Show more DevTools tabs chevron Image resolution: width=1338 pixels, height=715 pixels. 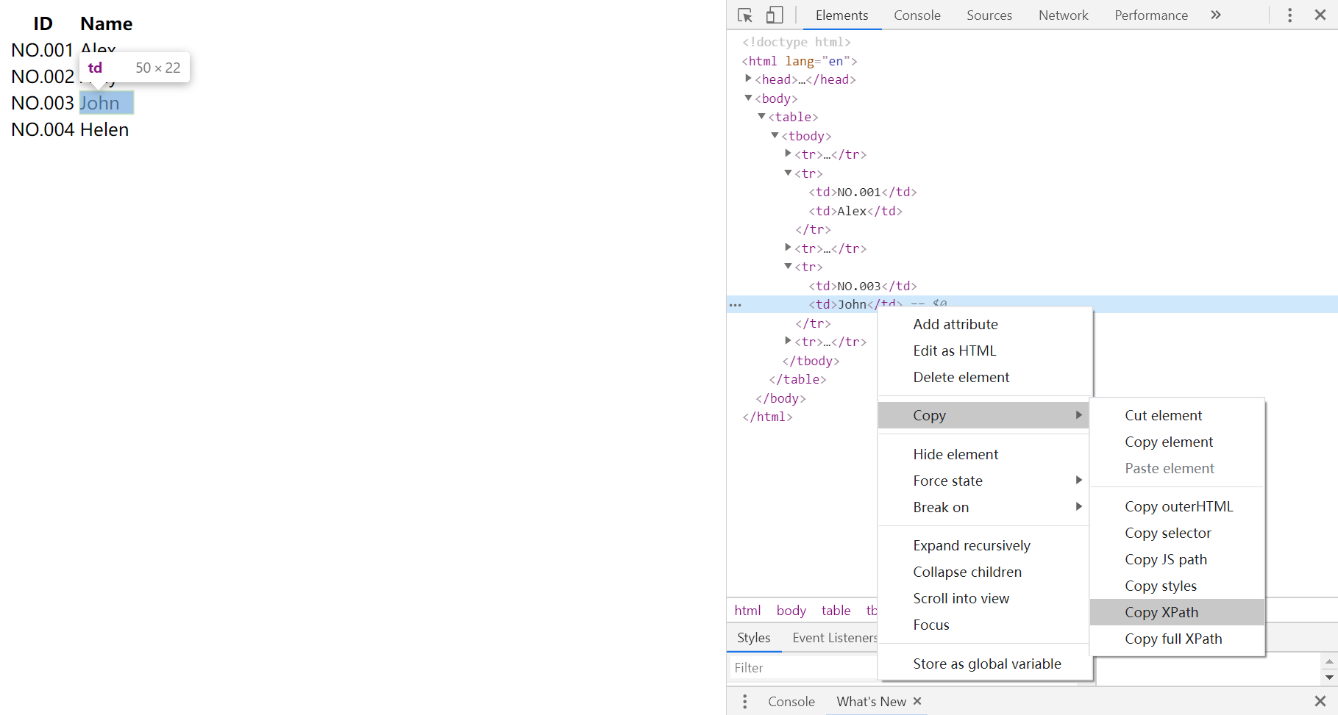click(1216, 15)
